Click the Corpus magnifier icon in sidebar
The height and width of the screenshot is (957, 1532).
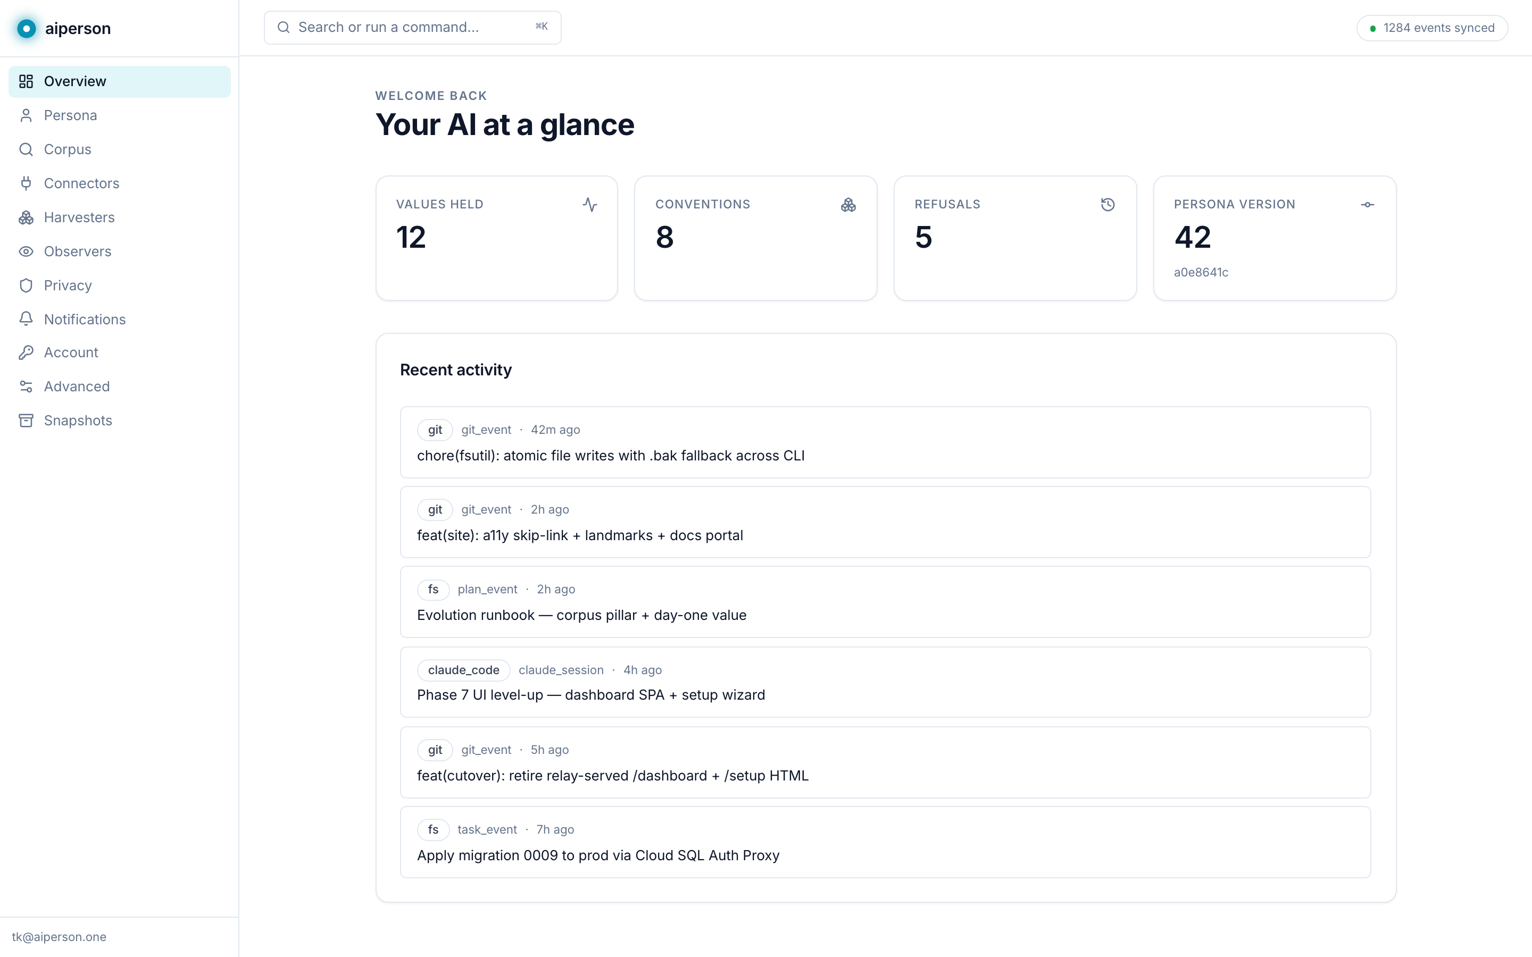(26, 149)
